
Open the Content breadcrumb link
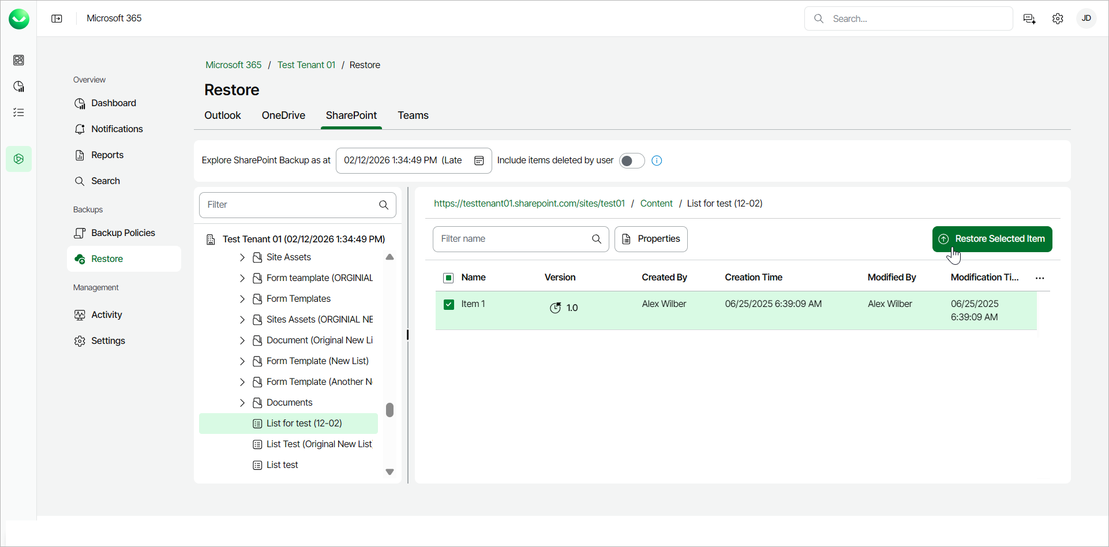pyautogui.click(x=656, y=203)
